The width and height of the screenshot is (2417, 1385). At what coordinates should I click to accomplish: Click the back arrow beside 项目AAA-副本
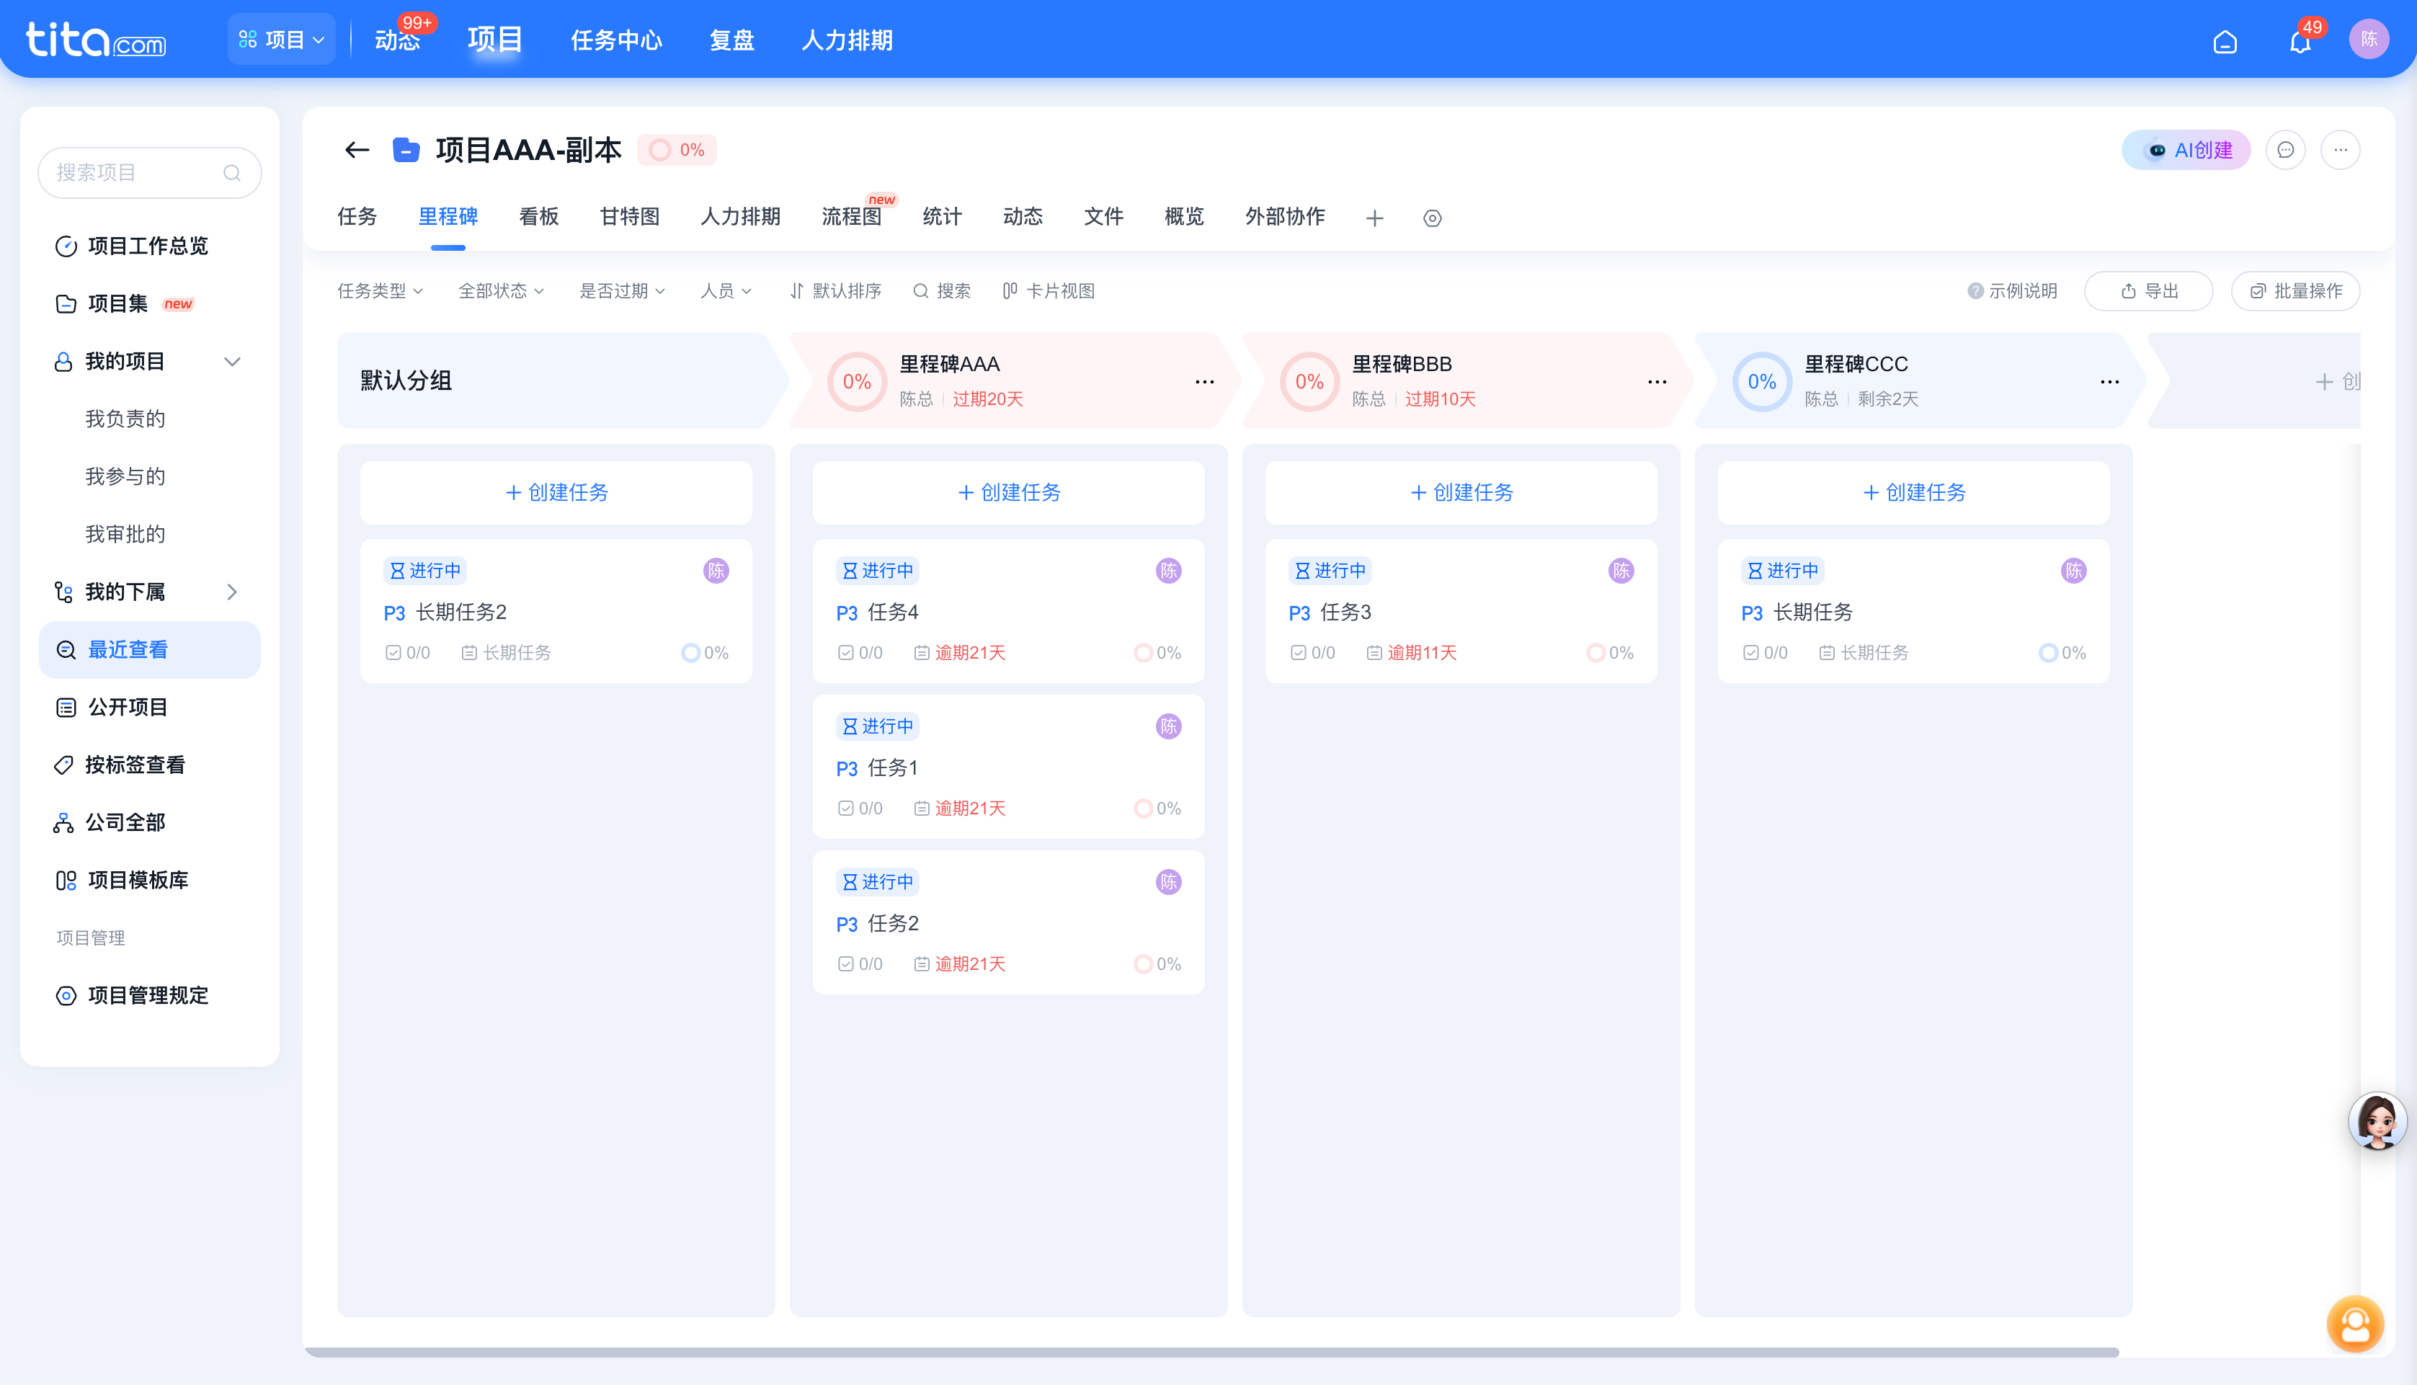point(357,149)
